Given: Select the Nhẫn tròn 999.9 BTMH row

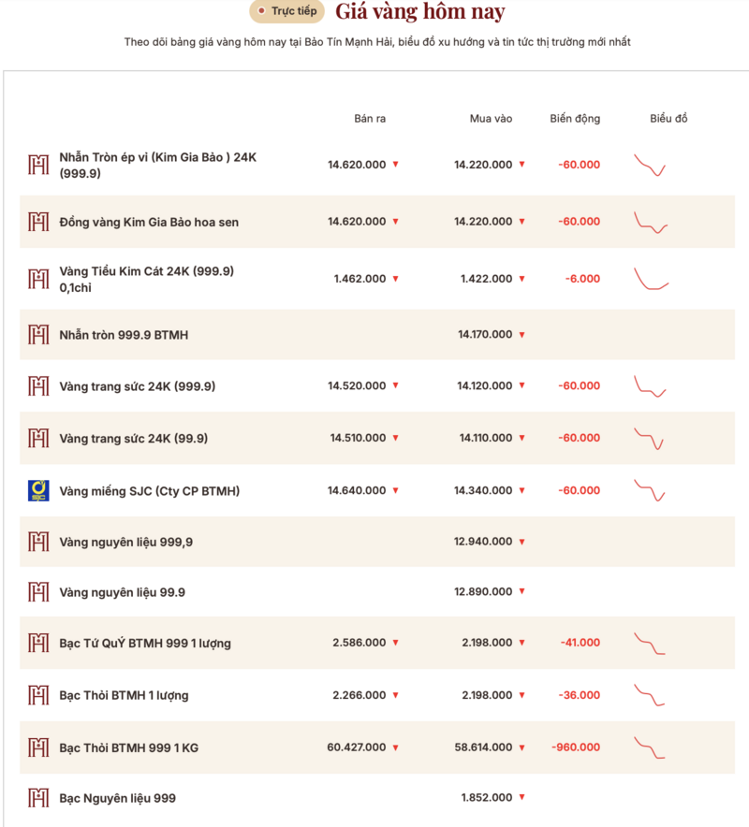Looking at the screenshot, I should (377, 334).
